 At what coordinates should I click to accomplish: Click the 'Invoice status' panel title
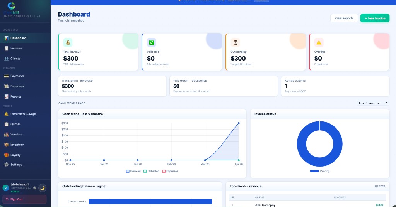265,114
